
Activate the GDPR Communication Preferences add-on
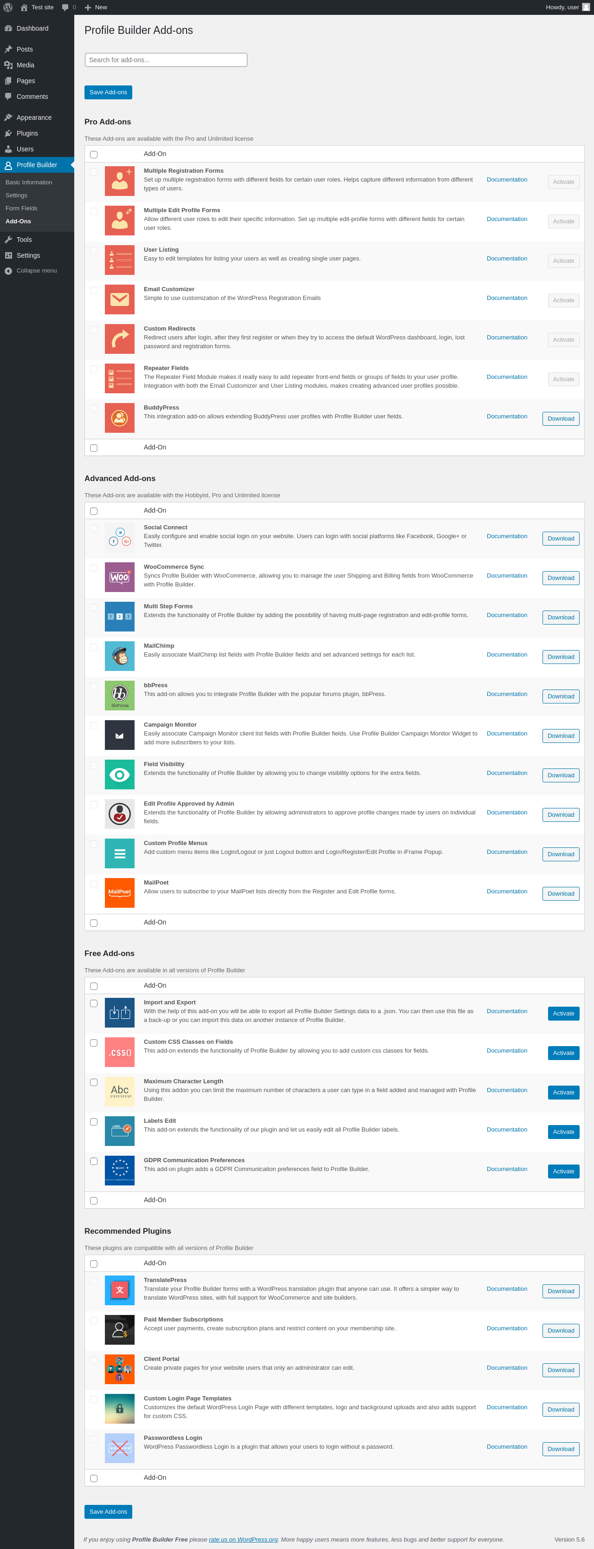click(x=563, y=1171)
